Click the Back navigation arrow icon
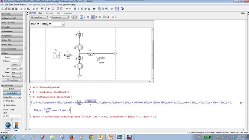This screenshot has width=249, height=140. [x=67, y=9]
